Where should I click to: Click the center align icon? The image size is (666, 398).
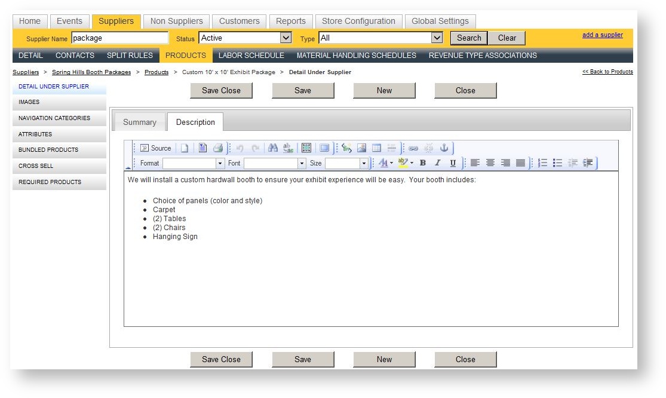[490, 163]
